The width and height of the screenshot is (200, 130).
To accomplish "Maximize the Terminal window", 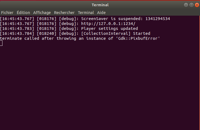I will (191, 5).
